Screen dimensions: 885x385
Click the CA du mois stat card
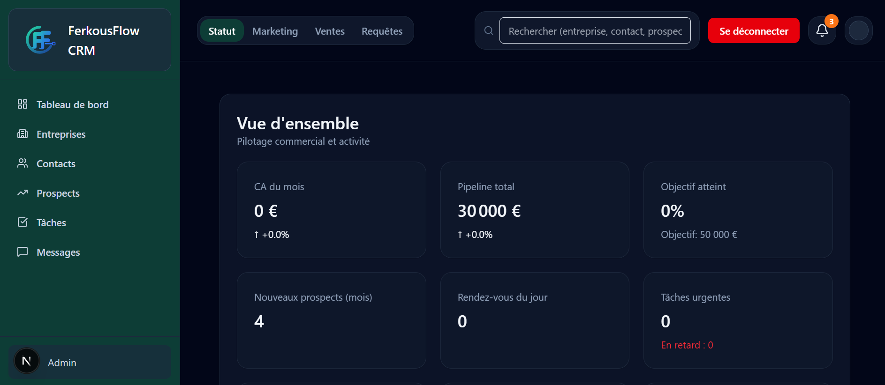point(332,210)
